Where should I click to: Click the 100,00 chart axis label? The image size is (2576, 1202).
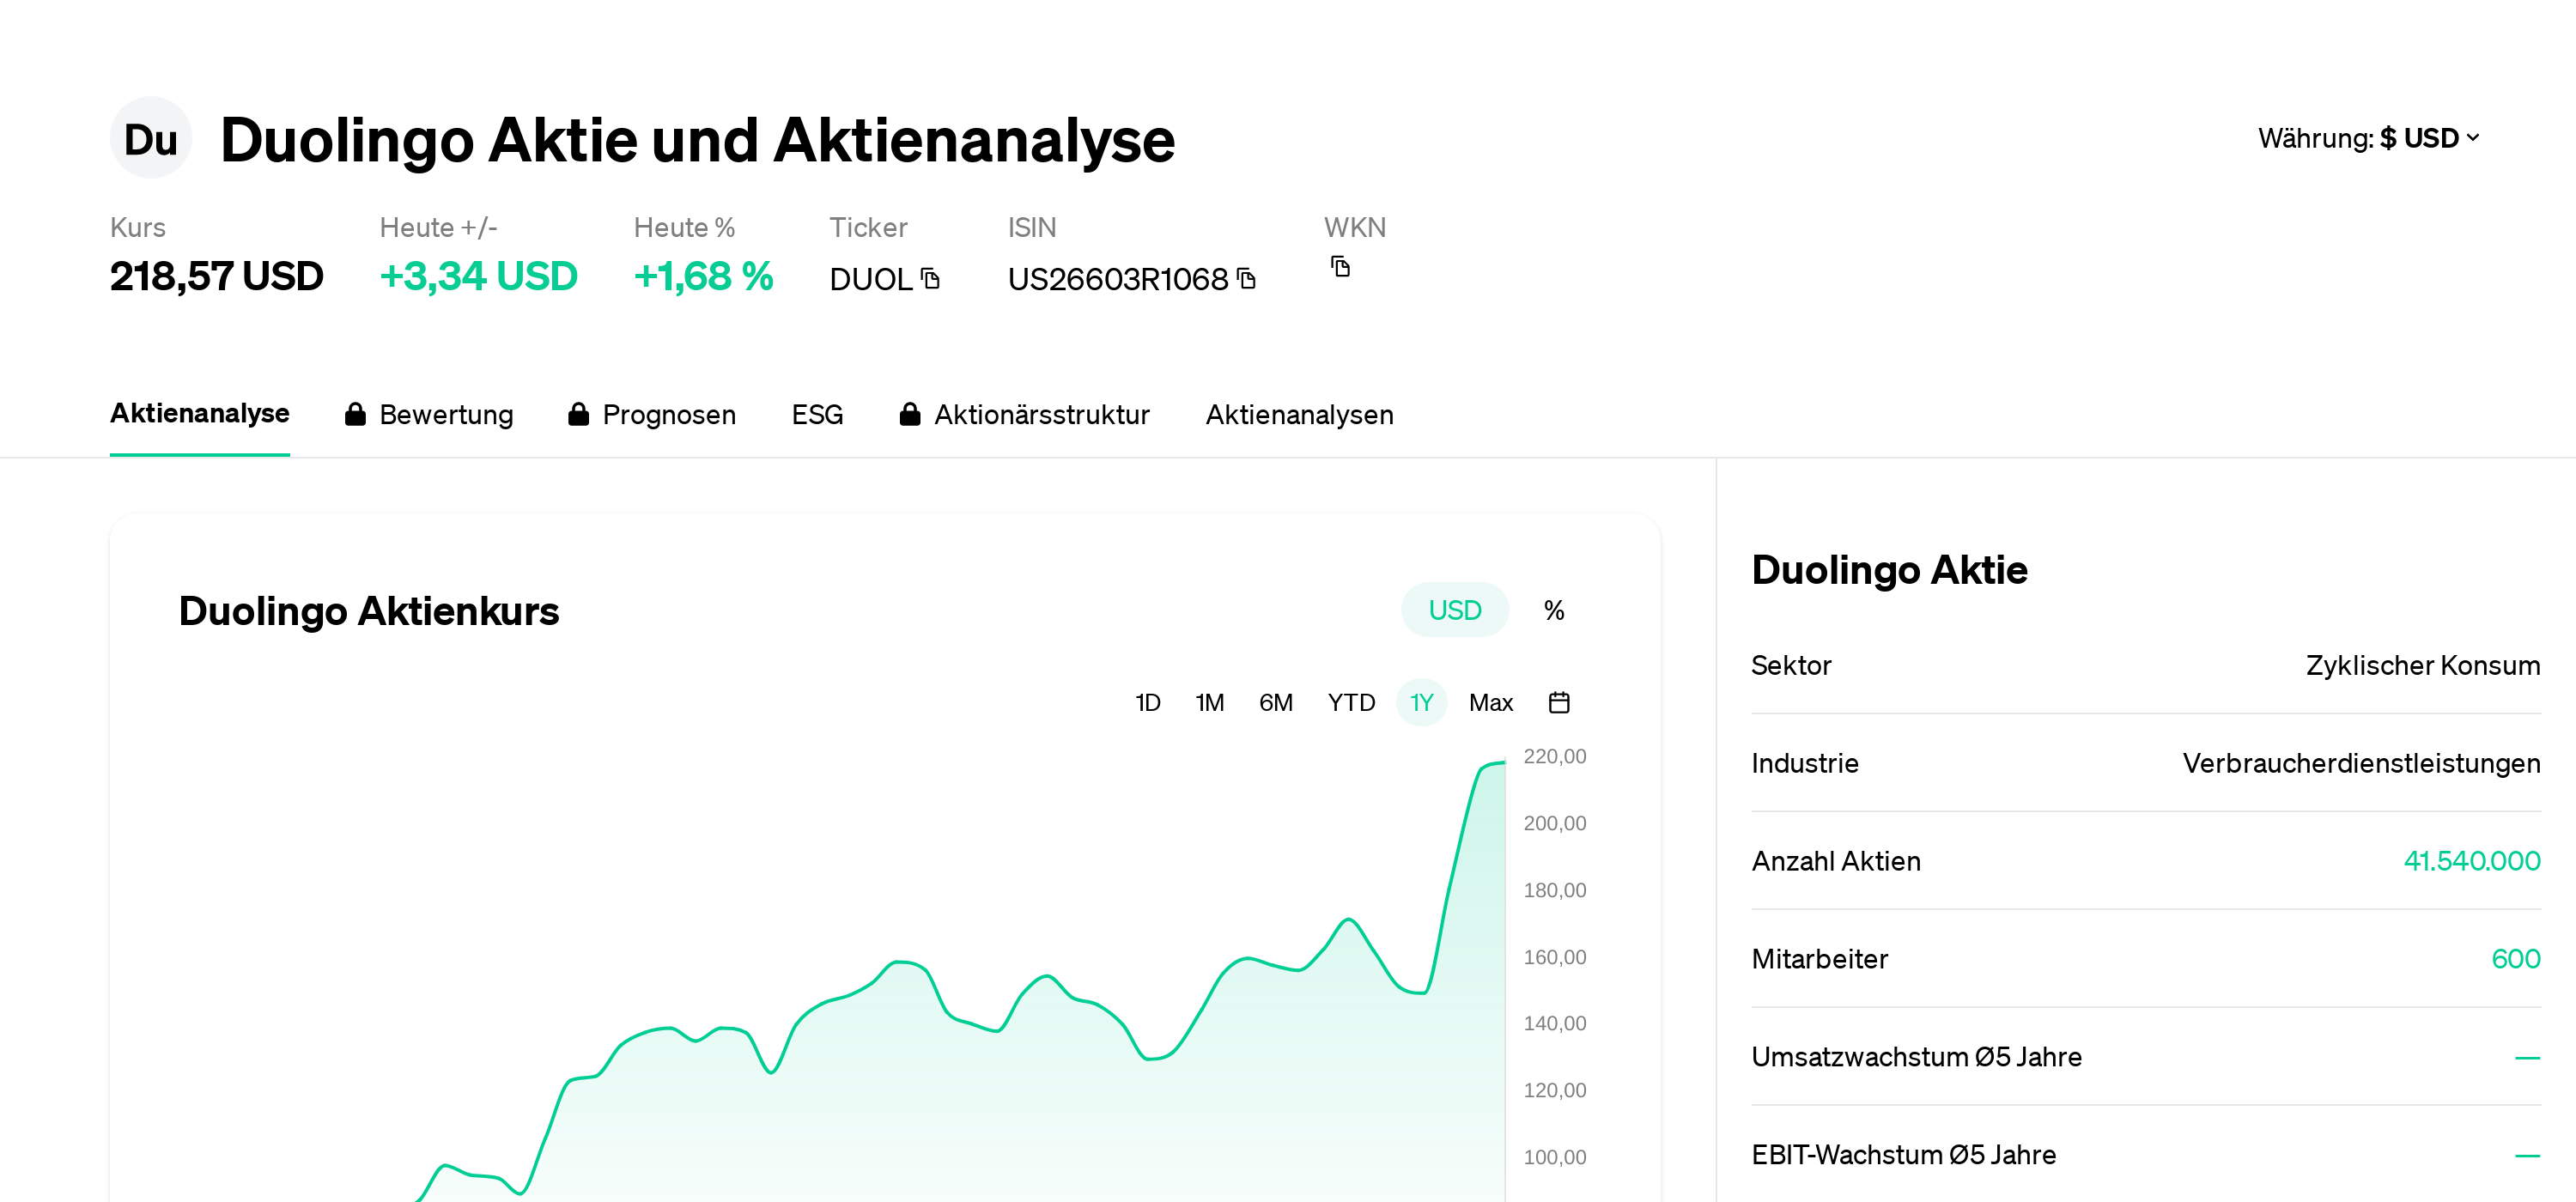click(x=1554, y=1157)
